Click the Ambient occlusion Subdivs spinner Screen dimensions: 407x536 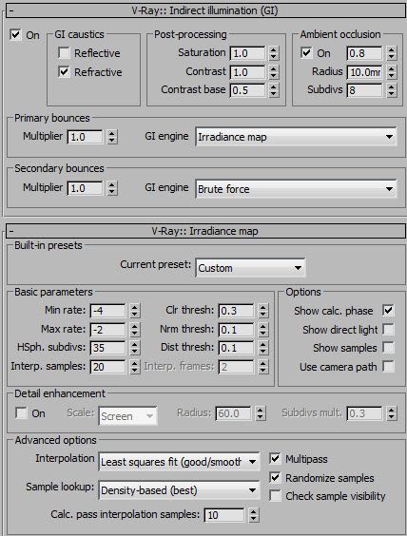392,90
